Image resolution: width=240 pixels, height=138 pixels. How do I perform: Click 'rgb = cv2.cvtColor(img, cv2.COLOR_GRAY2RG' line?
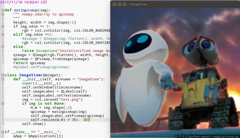tap(66, 43)
